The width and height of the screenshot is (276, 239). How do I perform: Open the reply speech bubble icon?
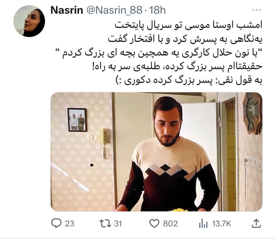56,223
